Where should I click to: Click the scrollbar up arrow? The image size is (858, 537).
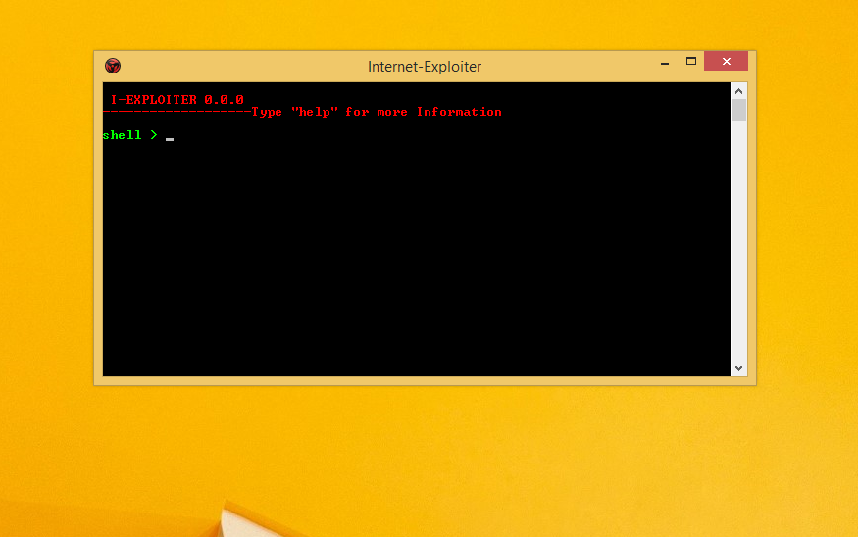pos(738,91)
